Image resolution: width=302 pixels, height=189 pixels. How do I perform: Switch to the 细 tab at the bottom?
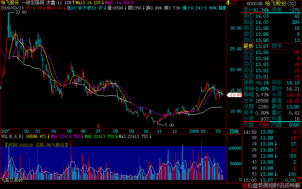pos(245,186)
